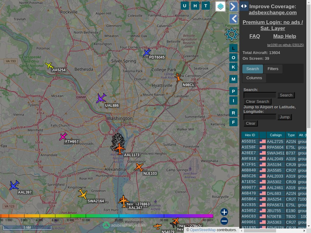Open the FAQ link
This screenshot has height=233, width=311.
[x=255, y=36]
